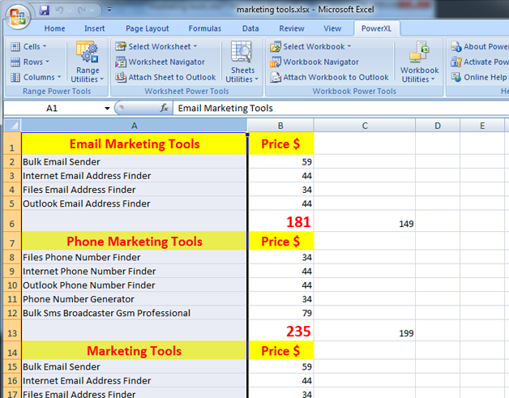Expand Select Worksheet dropdown
The height and width of the screenshot is (398, 509).
(156, 46)
